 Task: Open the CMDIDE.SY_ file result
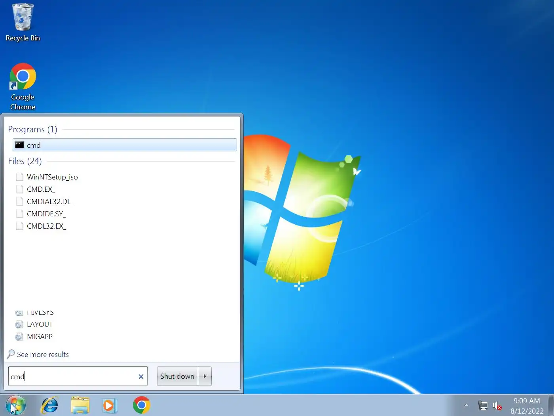(46, 214)
